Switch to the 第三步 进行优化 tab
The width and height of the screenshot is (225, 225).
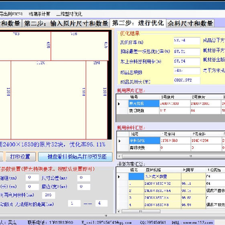(x=138, y=23)
